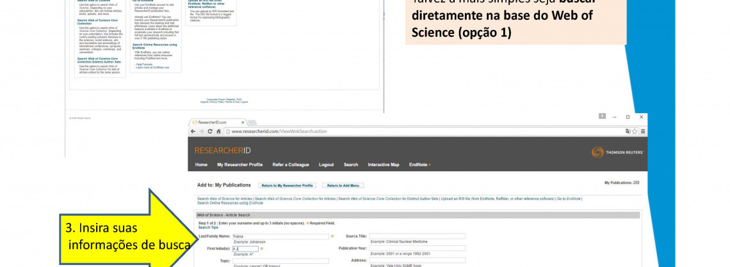This screenshot has width=730, height=267.
Task: Click the Go to EndNote link in the link row
Action: coord(569,199)
